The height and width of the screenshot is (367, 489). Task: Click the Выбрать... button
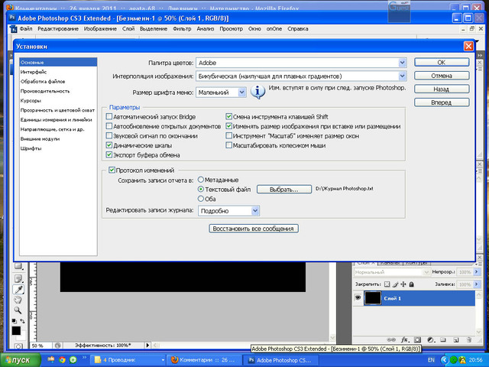coord(284,190)
